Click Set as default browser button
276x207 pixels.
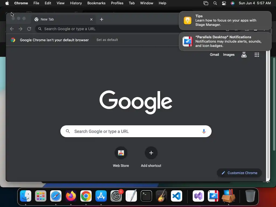click(107, 40)
